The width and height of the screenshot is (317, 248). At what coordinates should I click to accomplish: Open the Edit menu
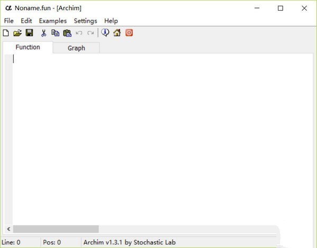coord(26,21)
